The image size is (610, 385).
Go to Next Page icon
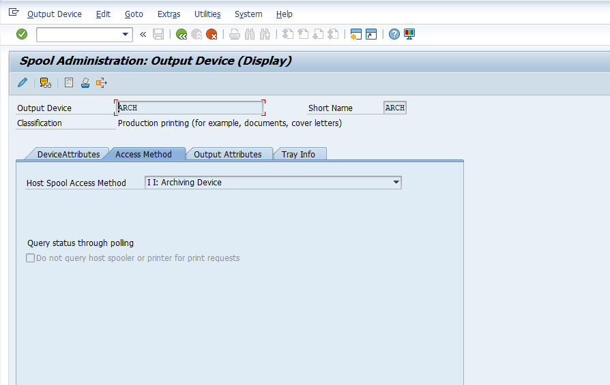[318, 34]
